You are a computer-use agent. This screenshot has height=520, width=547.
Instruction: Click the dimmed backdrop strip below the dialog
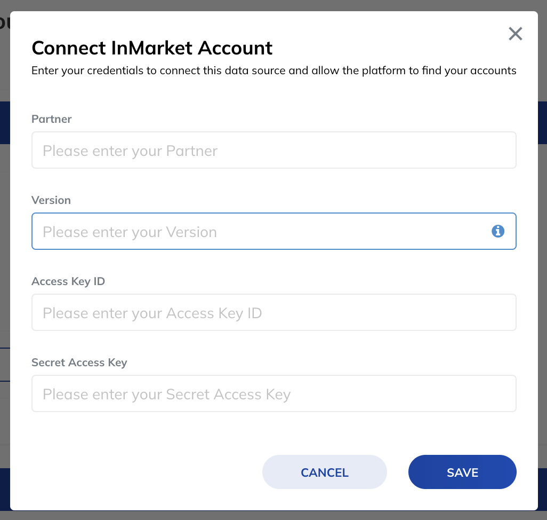click(273, 515)
